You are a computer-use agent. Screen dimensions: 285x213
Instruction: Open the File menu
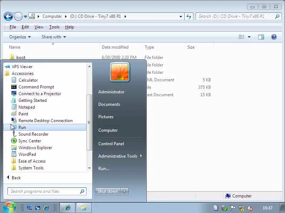13,27
